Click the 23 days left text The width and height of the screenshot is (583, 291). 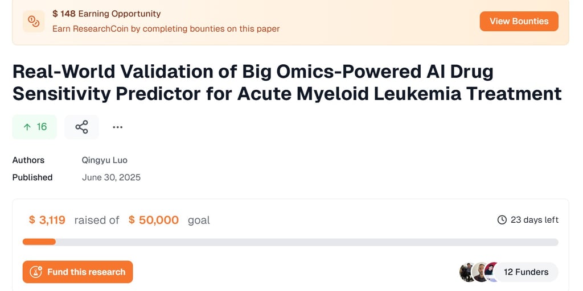[535, 220]
